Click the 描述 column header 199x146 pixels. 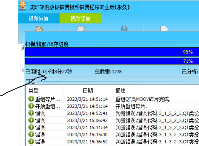point(156,91)
